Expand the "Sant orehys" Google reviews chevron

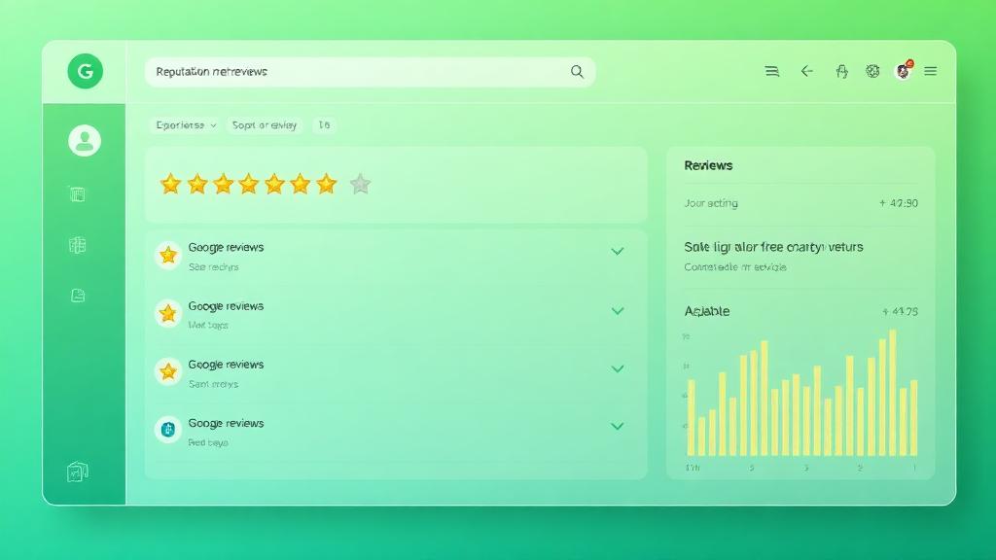pos(618,368)
